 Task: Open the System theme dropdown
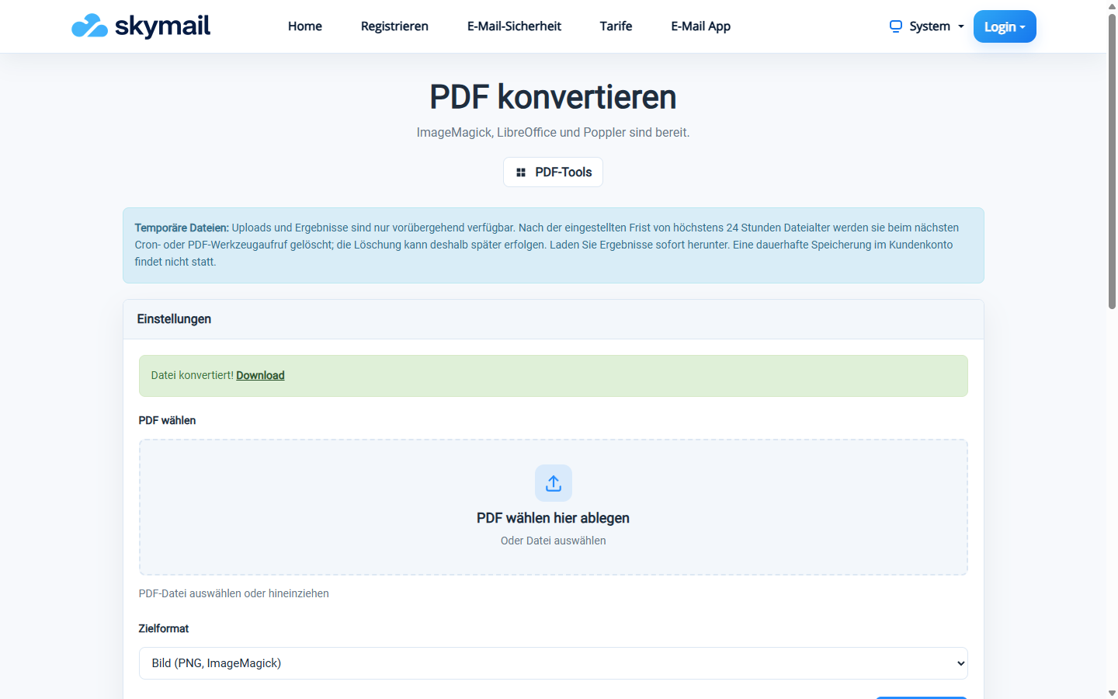click(927, 26)
